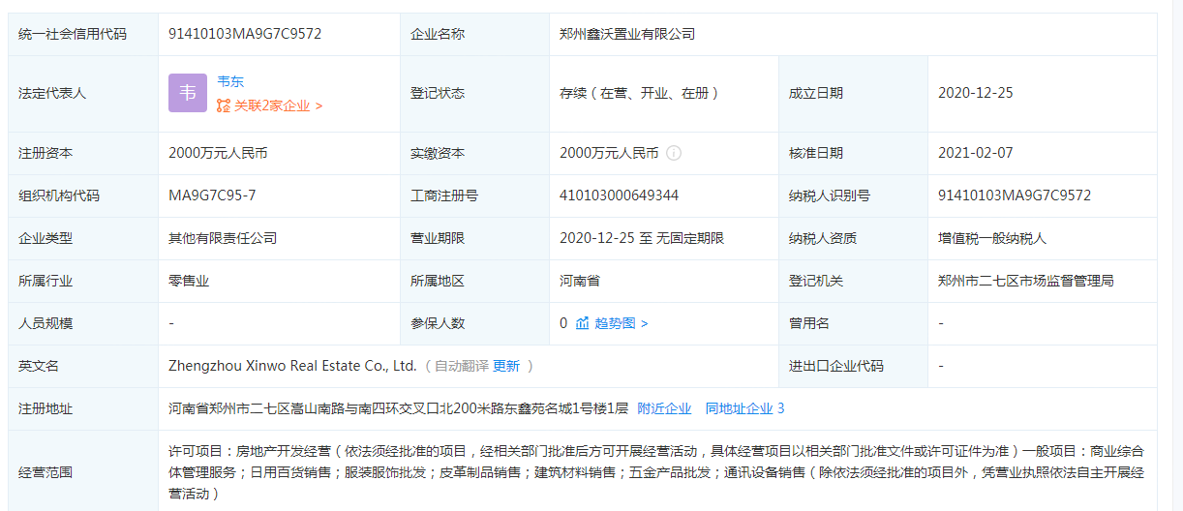Click the registered address text 河南省郑州市二七区嵩山南路

click(x=399, y=408)
